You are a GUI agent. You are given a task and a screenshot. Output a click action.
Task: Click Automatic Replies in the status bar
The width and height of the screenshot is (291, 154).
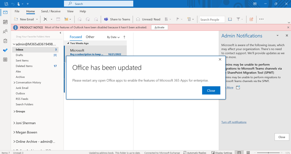(x=195, y=153)
